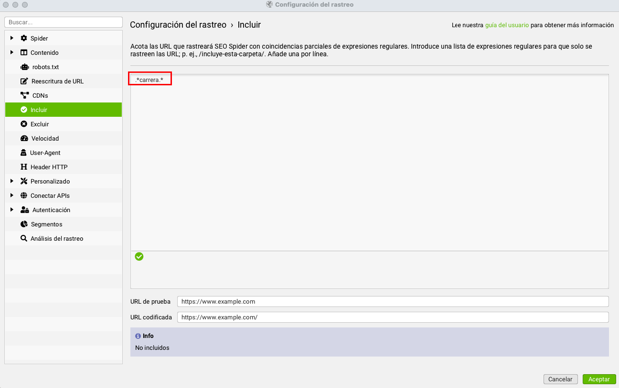Open the Velocidad gauge icon

(24, 138)
